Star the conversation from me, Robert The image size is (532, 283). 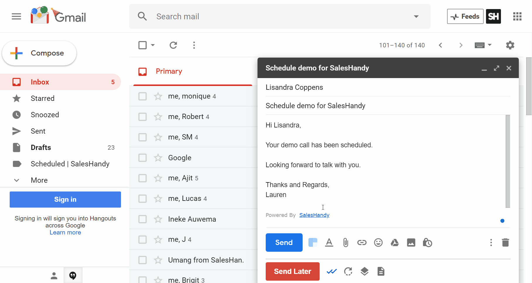coord(158,116)
